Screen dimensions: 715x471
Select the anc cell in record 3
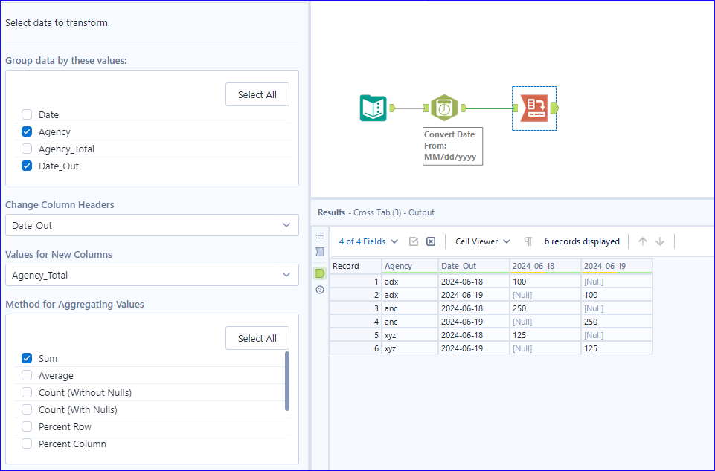[410, 308]
